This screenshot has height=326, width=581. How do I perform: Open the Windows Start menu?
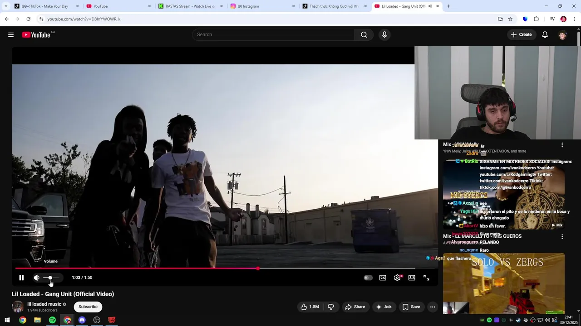(7, 320)
